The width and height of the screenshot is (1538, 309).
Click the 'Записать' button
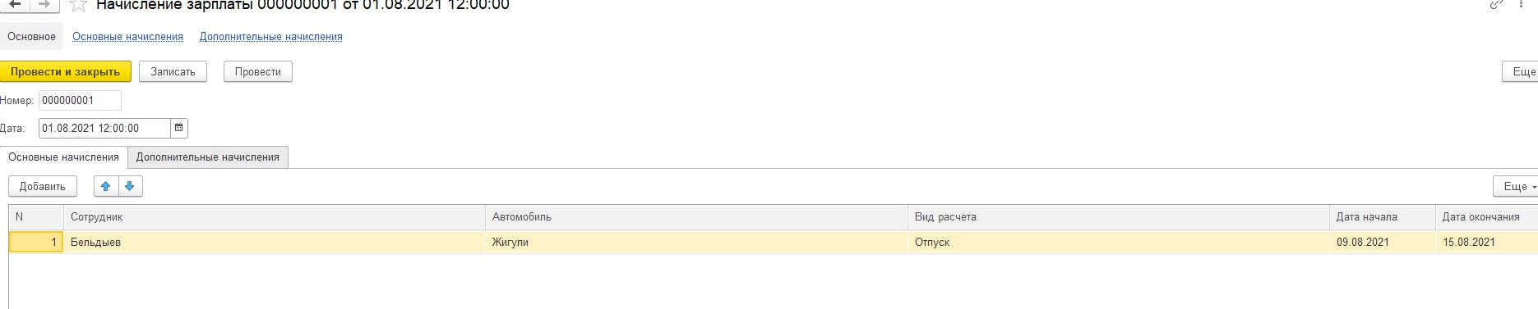(173, 71)
